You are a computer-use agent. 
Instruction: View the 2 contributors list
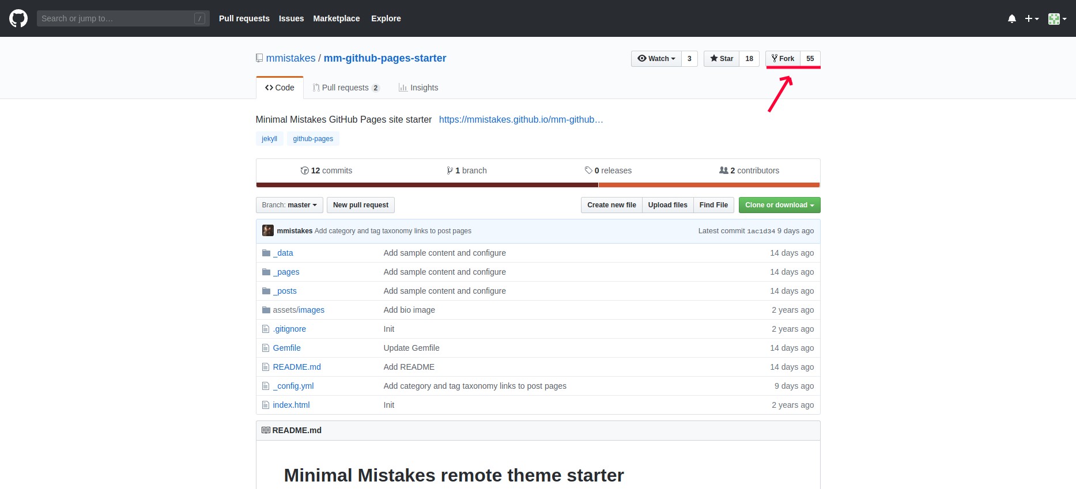pyautogui.click(x=749, y=170)
